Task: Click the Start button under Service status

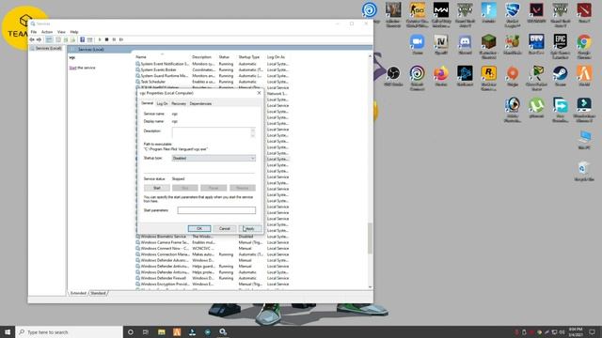Action: [157, 188]
